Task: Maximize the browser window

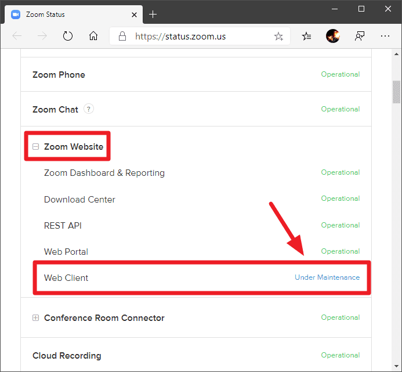Action: (x=361, y=9)
